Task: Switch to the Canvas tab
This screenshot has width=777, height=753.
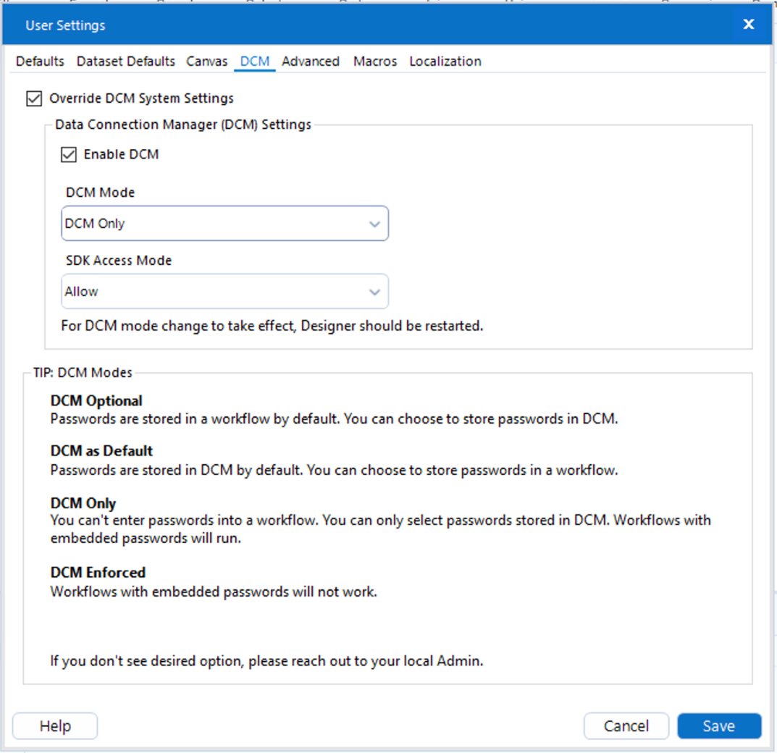Action: point(206,62)
